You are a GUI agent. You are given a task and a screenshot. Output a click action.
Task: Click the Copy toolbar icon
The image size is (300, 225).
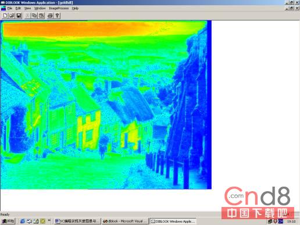pyautogui.click(x=34, y=16)
